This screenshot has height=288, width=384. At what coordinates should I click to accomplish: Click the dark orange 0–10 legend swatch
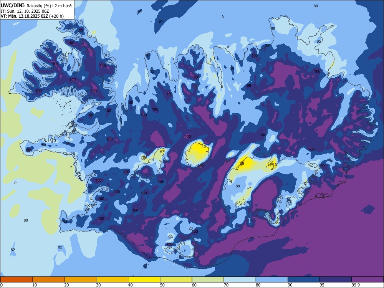click(x=16, y=280)
